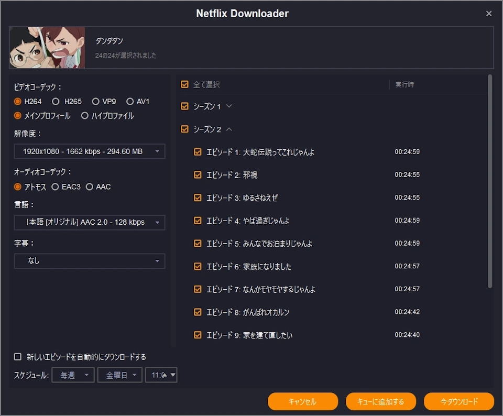Select EAC3 audio codec
The height and width of the screenshot is (416, 503).
coord(56,187)
